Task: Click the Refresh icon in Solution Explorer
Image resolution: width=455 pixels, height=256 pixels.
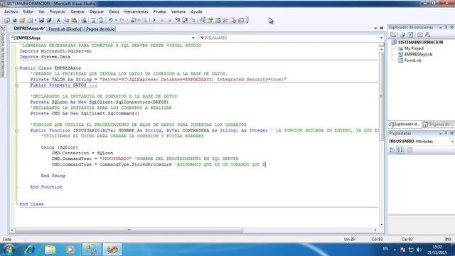Action: tap(410, 35)
